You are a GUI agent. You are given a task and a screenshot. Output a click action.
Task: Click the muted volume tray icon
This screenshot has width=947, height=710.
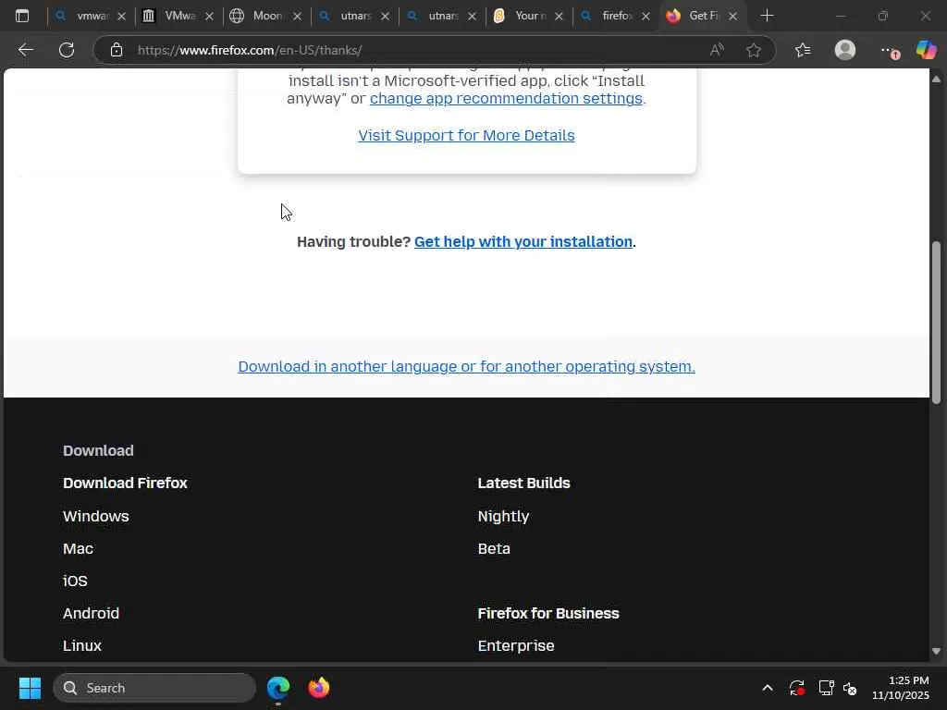pos(850,688)
